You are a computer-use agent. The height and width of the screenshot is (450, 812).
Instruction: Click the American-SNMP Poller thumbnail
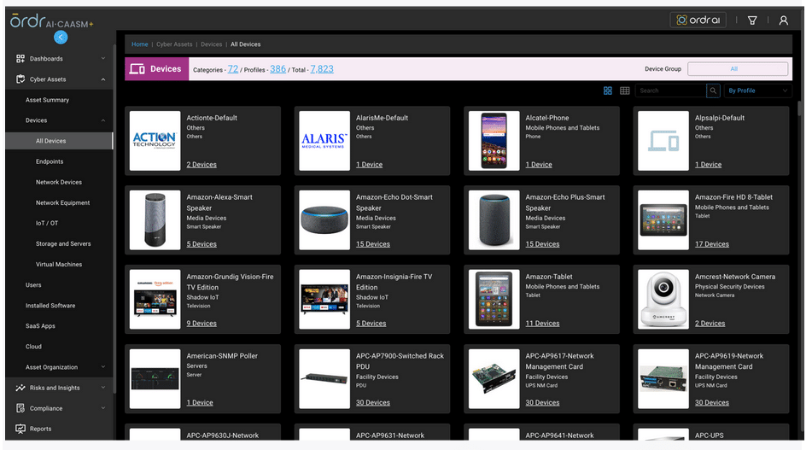(x=155, y=378)
